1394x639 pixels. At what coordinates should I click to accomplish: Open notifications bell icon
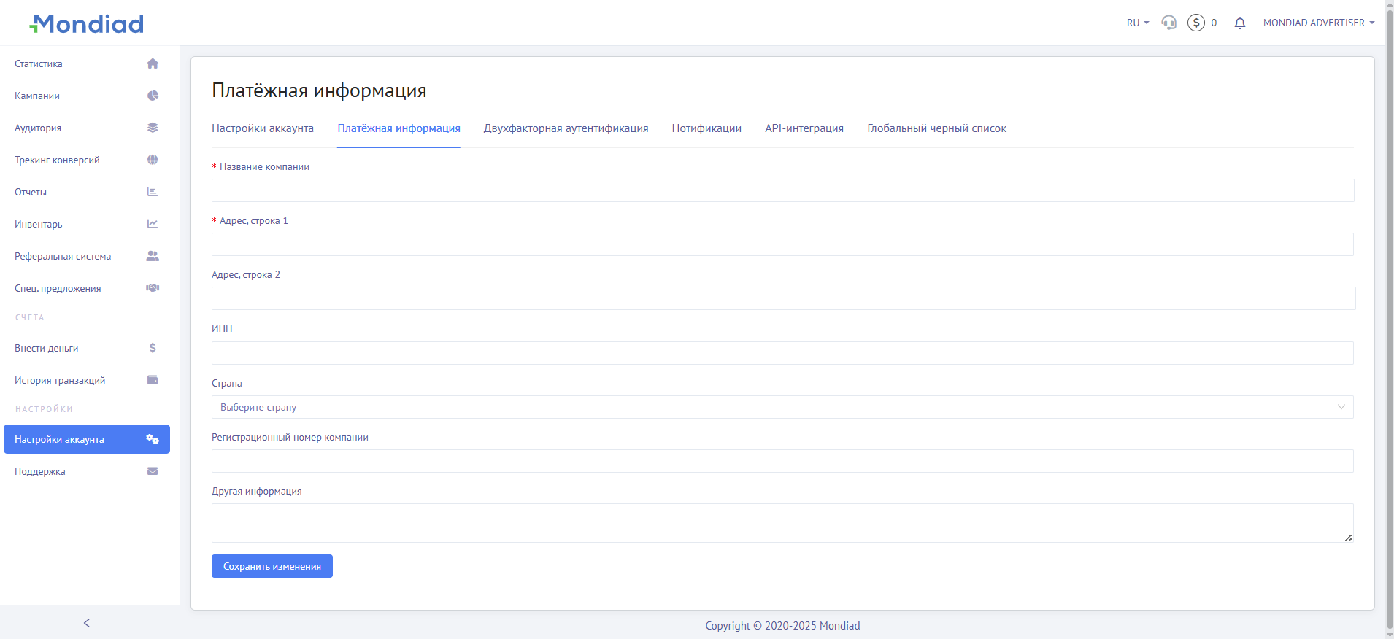click(1239, 23)
